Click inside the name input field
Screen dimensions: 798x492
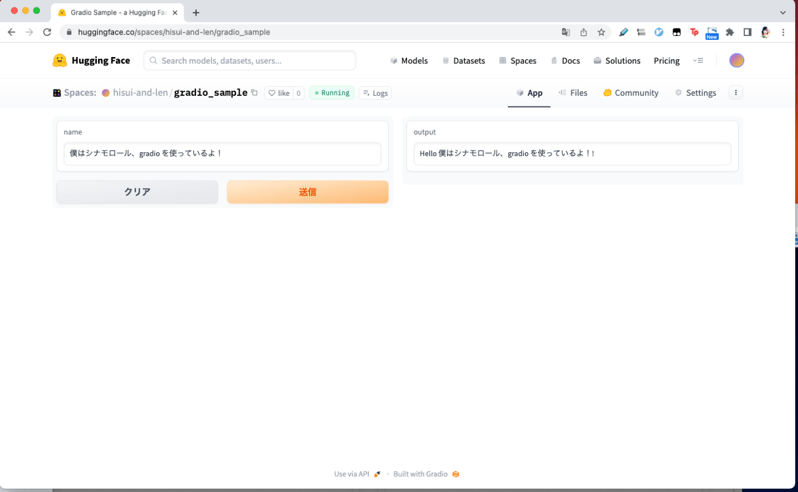tap(222, 153)
